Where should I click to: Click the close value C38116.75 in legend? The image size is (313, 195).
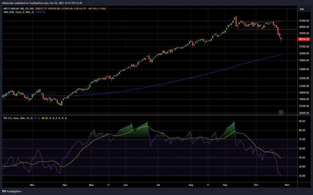point(80,9)
